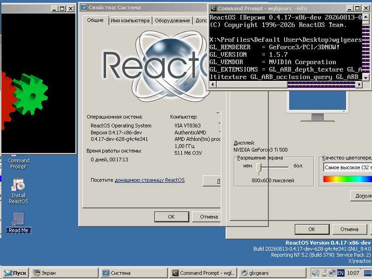Switch to the Экран taskbar window
Image resolution: width=372 pixels, height=279 pixels.
click(x=65, y=273)
